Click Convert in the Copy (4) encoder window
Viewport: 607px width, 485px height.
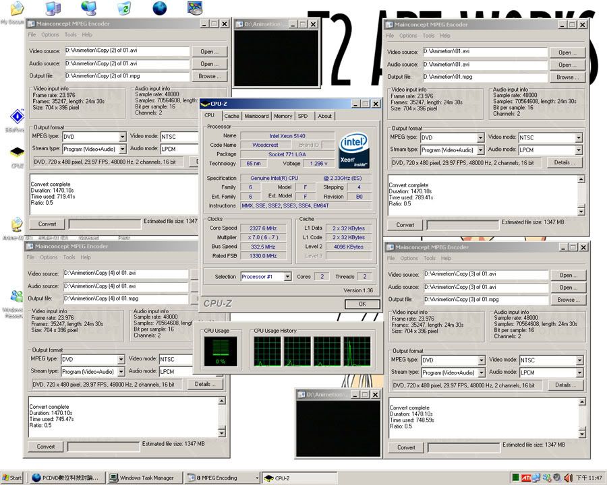[46, 447]
